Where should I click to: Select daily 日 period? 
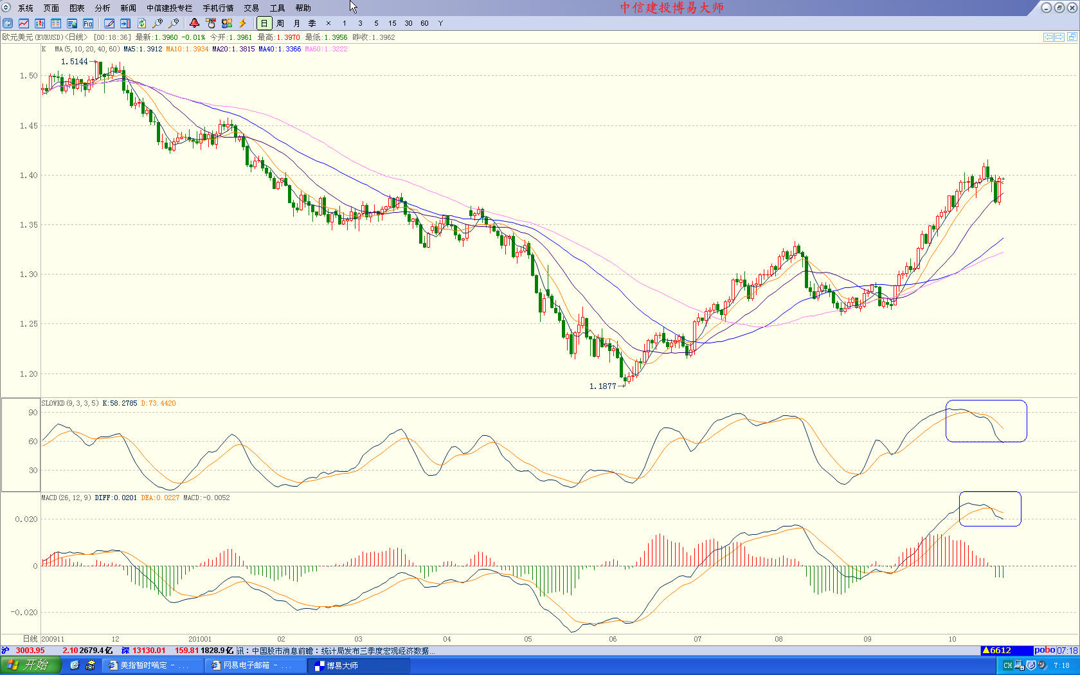264,23
